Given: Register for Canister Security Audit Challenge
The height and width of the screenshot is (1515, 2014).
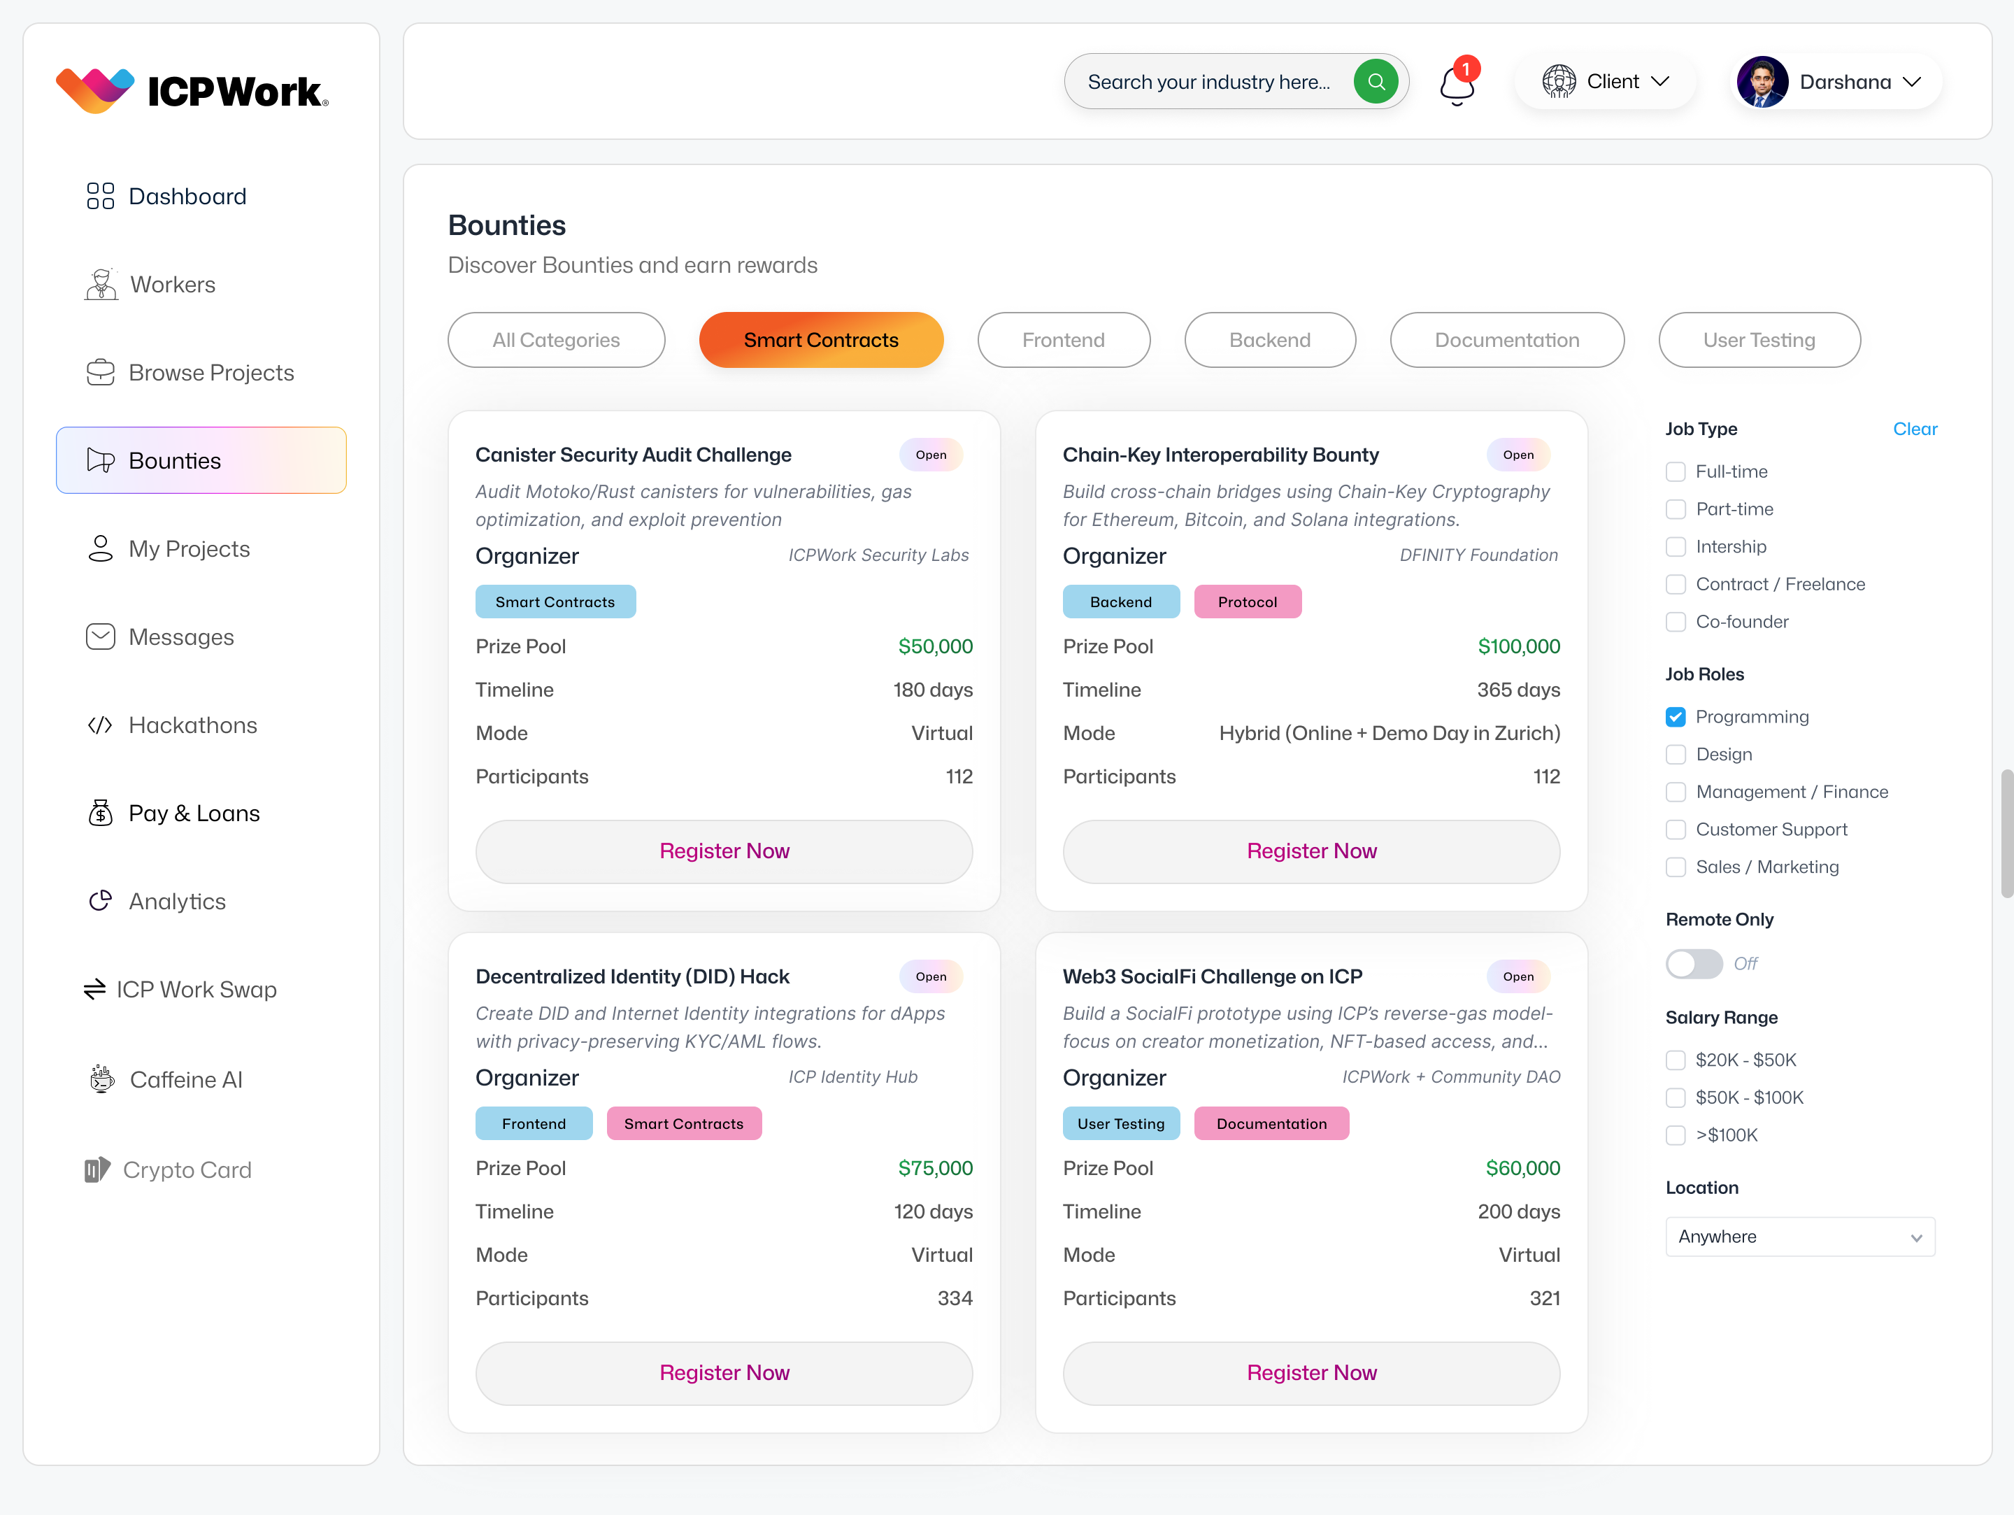Looking at the screenshot, I should tap(724, 851).
